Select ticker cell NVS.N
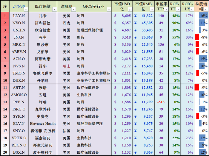 [19, 66]
